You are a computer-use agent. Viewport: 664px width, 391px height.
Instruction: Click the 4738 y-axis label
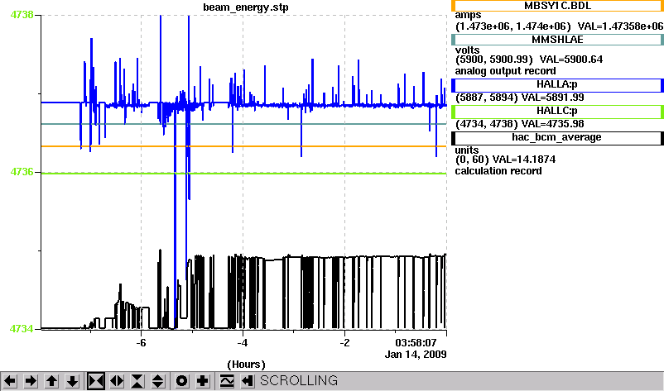[x=22, y=15]
